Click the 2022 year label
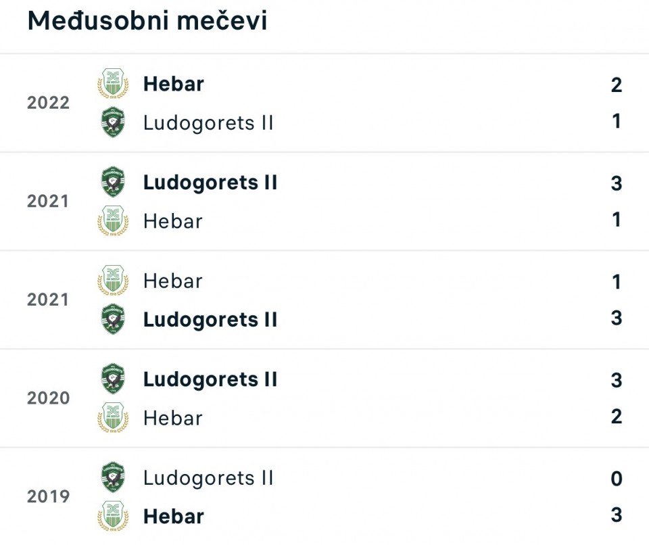Image resolution: width=649 pixels, height=545 pixels. (x=48, y=103)
